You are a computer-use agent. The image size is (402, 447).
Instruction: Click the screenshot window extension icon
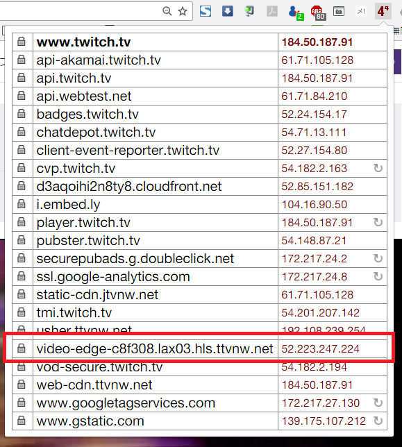point(339,11)
